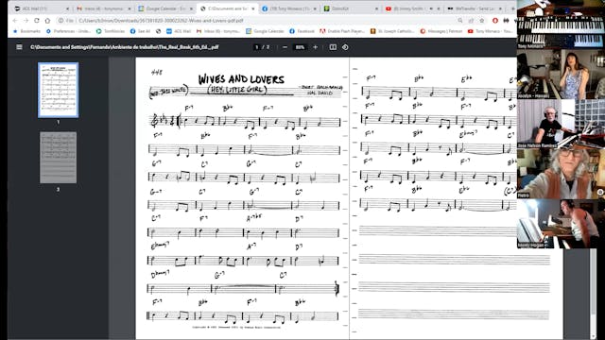
Task: Open the See All bookmark
Action: point(140,31)
